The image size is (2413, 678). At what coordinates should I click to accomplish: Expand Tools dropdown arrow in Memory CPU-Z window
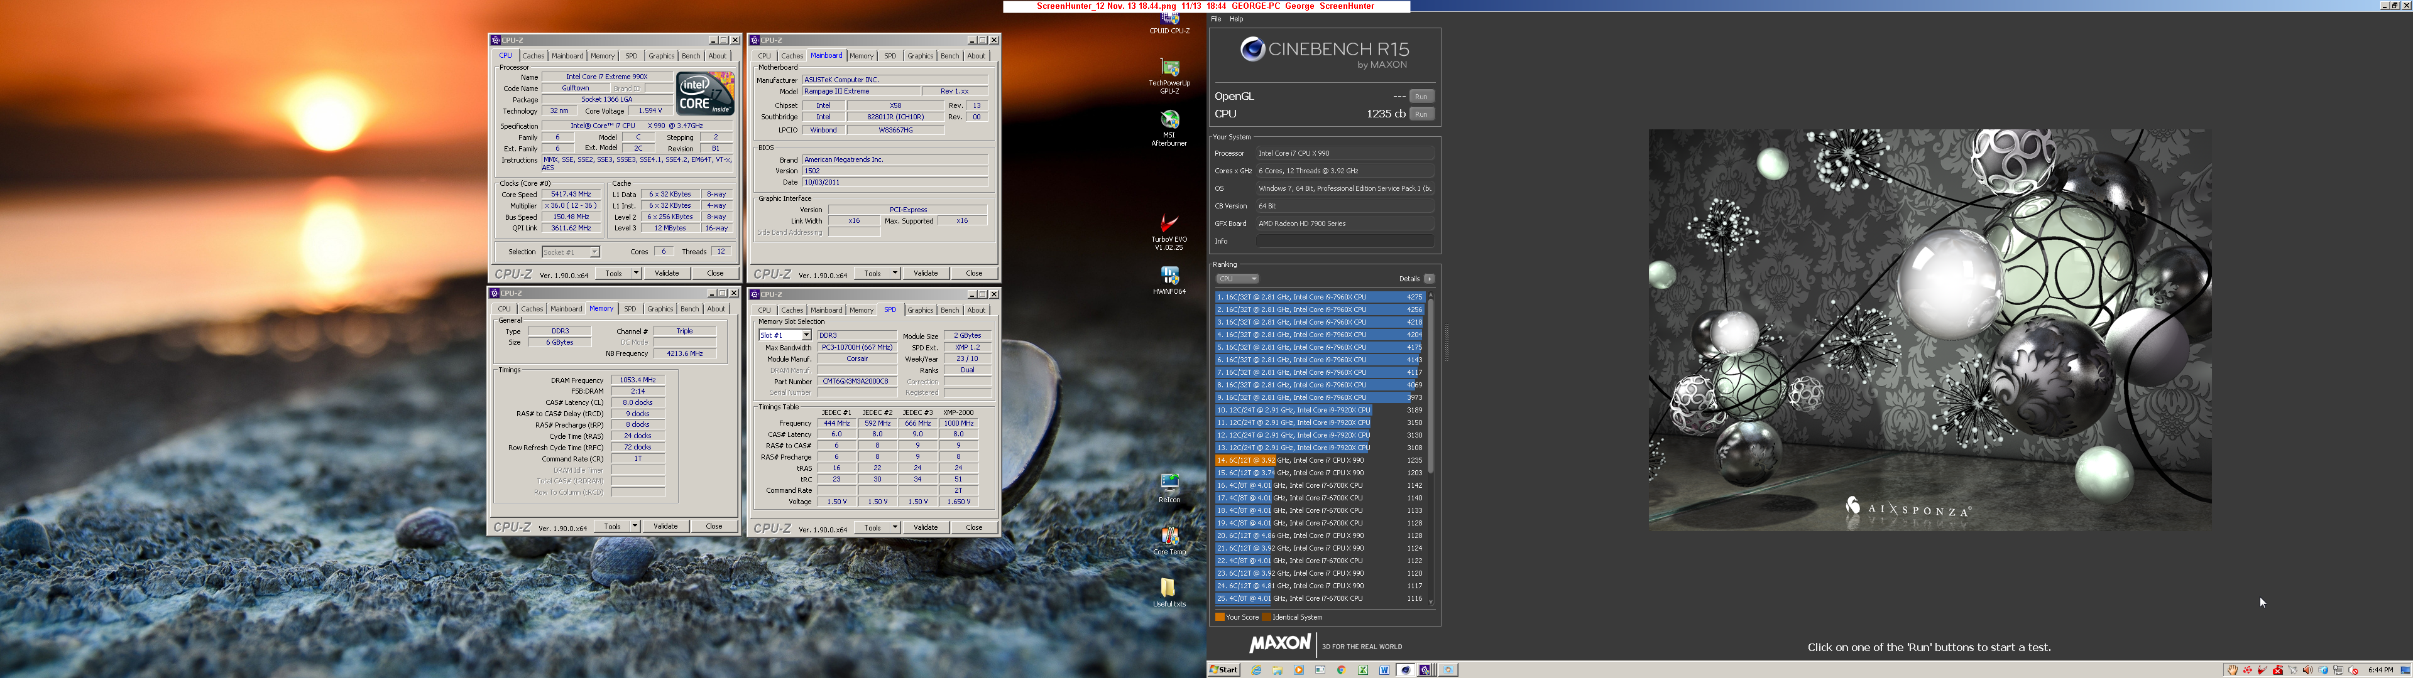click(x=635, y=526)
